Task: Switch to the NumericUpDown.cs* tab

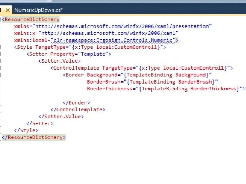Action: point(39,10)
